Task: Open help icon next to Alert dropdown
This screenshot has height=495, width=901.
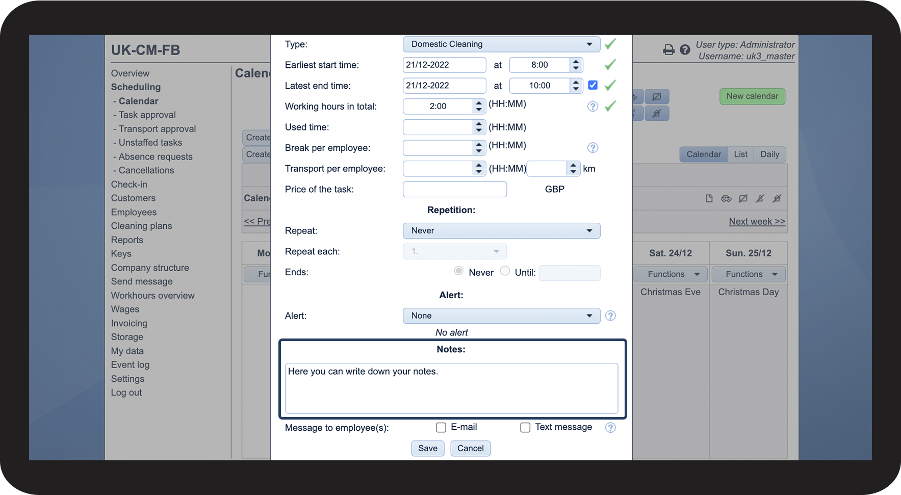Action: pyautogui.click(x=610, y=316)
